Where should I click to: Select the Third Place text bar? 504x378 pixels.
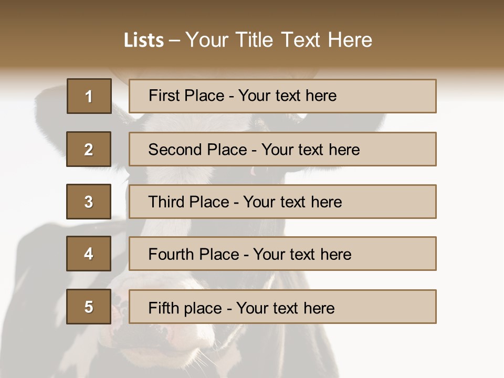click(x=282, y=202)
